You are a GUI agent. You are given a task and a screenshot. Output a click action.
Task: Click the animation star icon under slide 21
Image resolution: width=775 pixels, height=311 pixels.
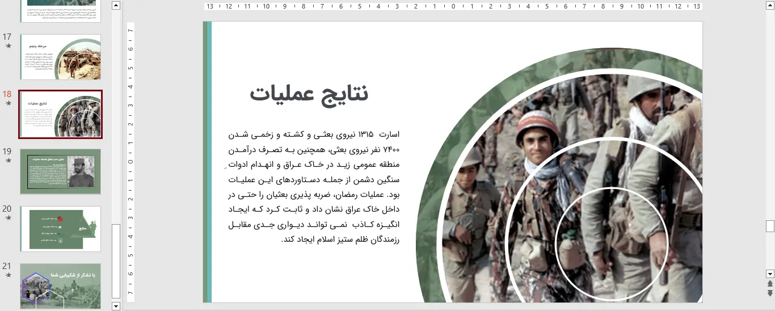[8, 275]
